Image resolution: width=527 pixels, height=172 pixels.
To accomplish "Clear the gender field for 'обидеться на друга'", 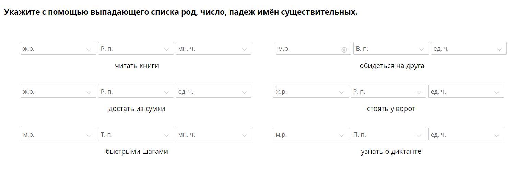I will point(344,50).
